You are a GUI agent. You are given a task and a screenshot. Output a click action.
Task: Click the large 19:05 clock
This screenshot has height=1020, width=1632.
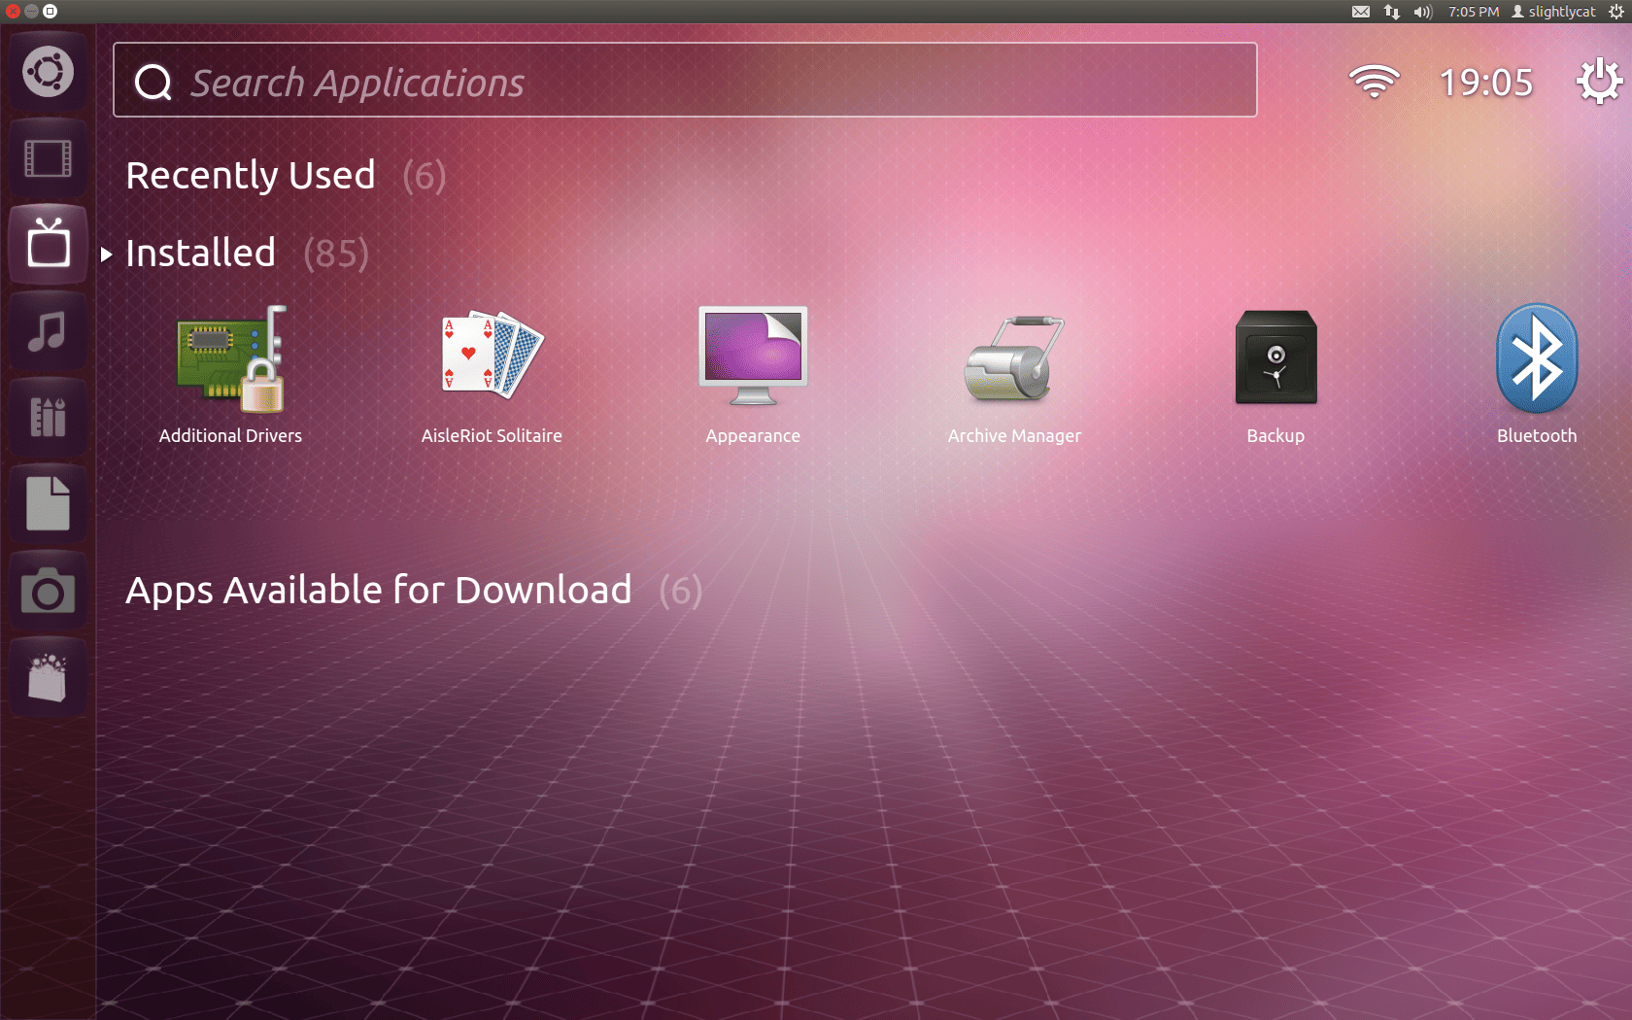tap(1486, 83)
